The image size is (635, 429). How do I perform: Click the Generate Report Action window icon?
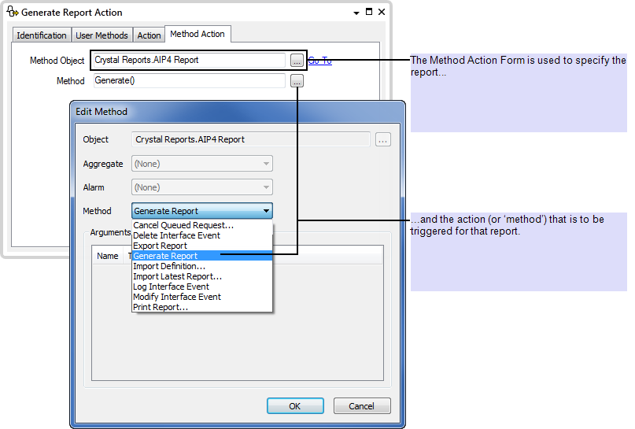tap(12, 13)
